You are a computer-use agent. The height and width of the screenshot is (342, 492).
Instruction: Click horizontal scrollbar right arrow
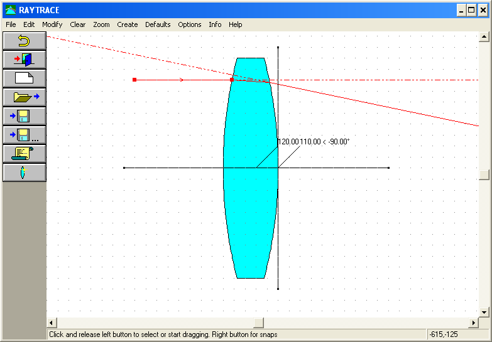(474, 323)
